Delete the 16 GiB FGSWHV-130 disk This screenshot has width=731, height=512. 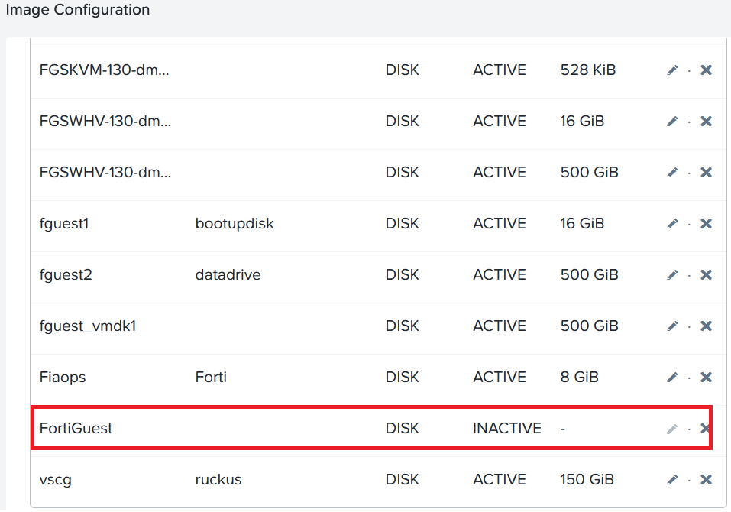click(x=705, y=121)
